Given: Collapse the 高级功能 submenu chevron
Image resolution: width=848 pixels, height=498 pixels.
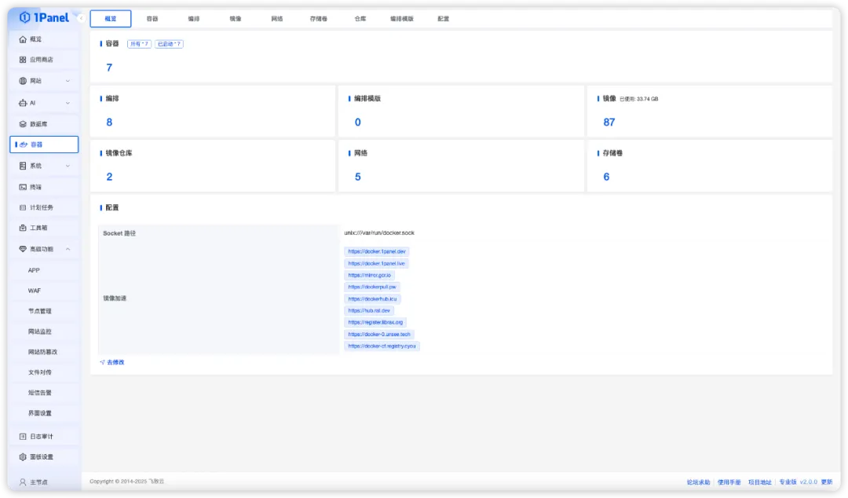Looking at the screenshot, I should point(68,249).
